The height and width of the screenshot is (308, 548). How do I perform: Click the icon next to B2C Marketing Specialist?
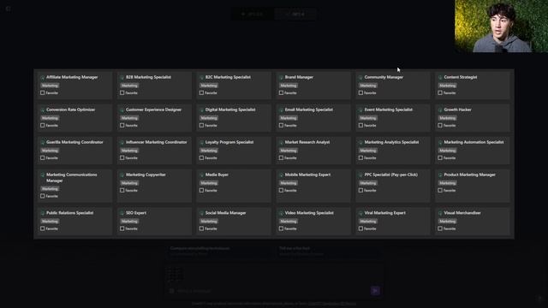point(201,77)
